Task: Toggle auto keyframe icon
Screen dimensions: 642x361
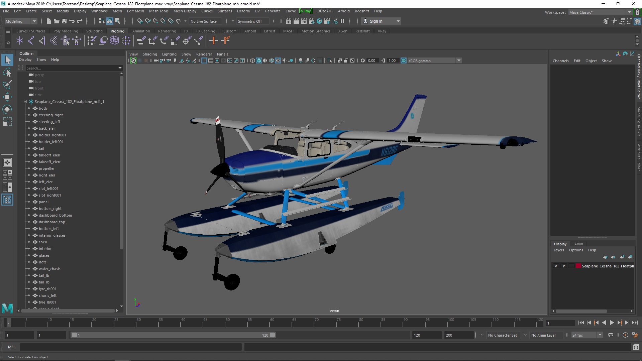Action: (x=625, y=335)
